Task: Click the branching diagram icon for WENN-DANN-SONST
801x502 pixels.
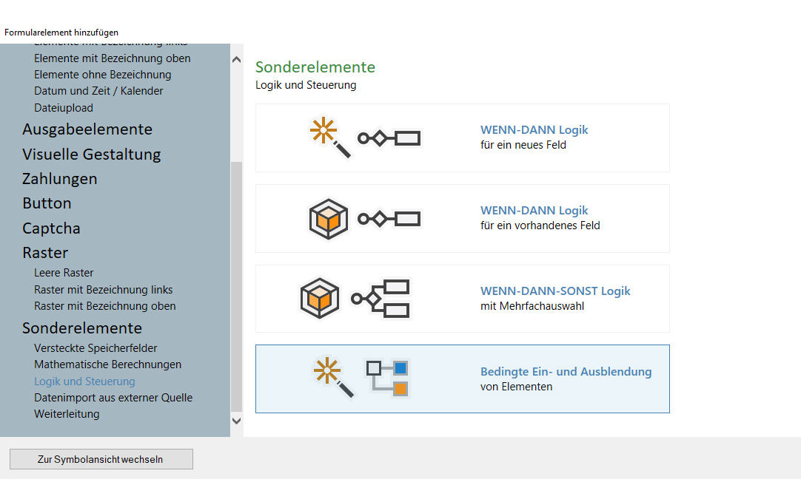Action: [381, 299]
